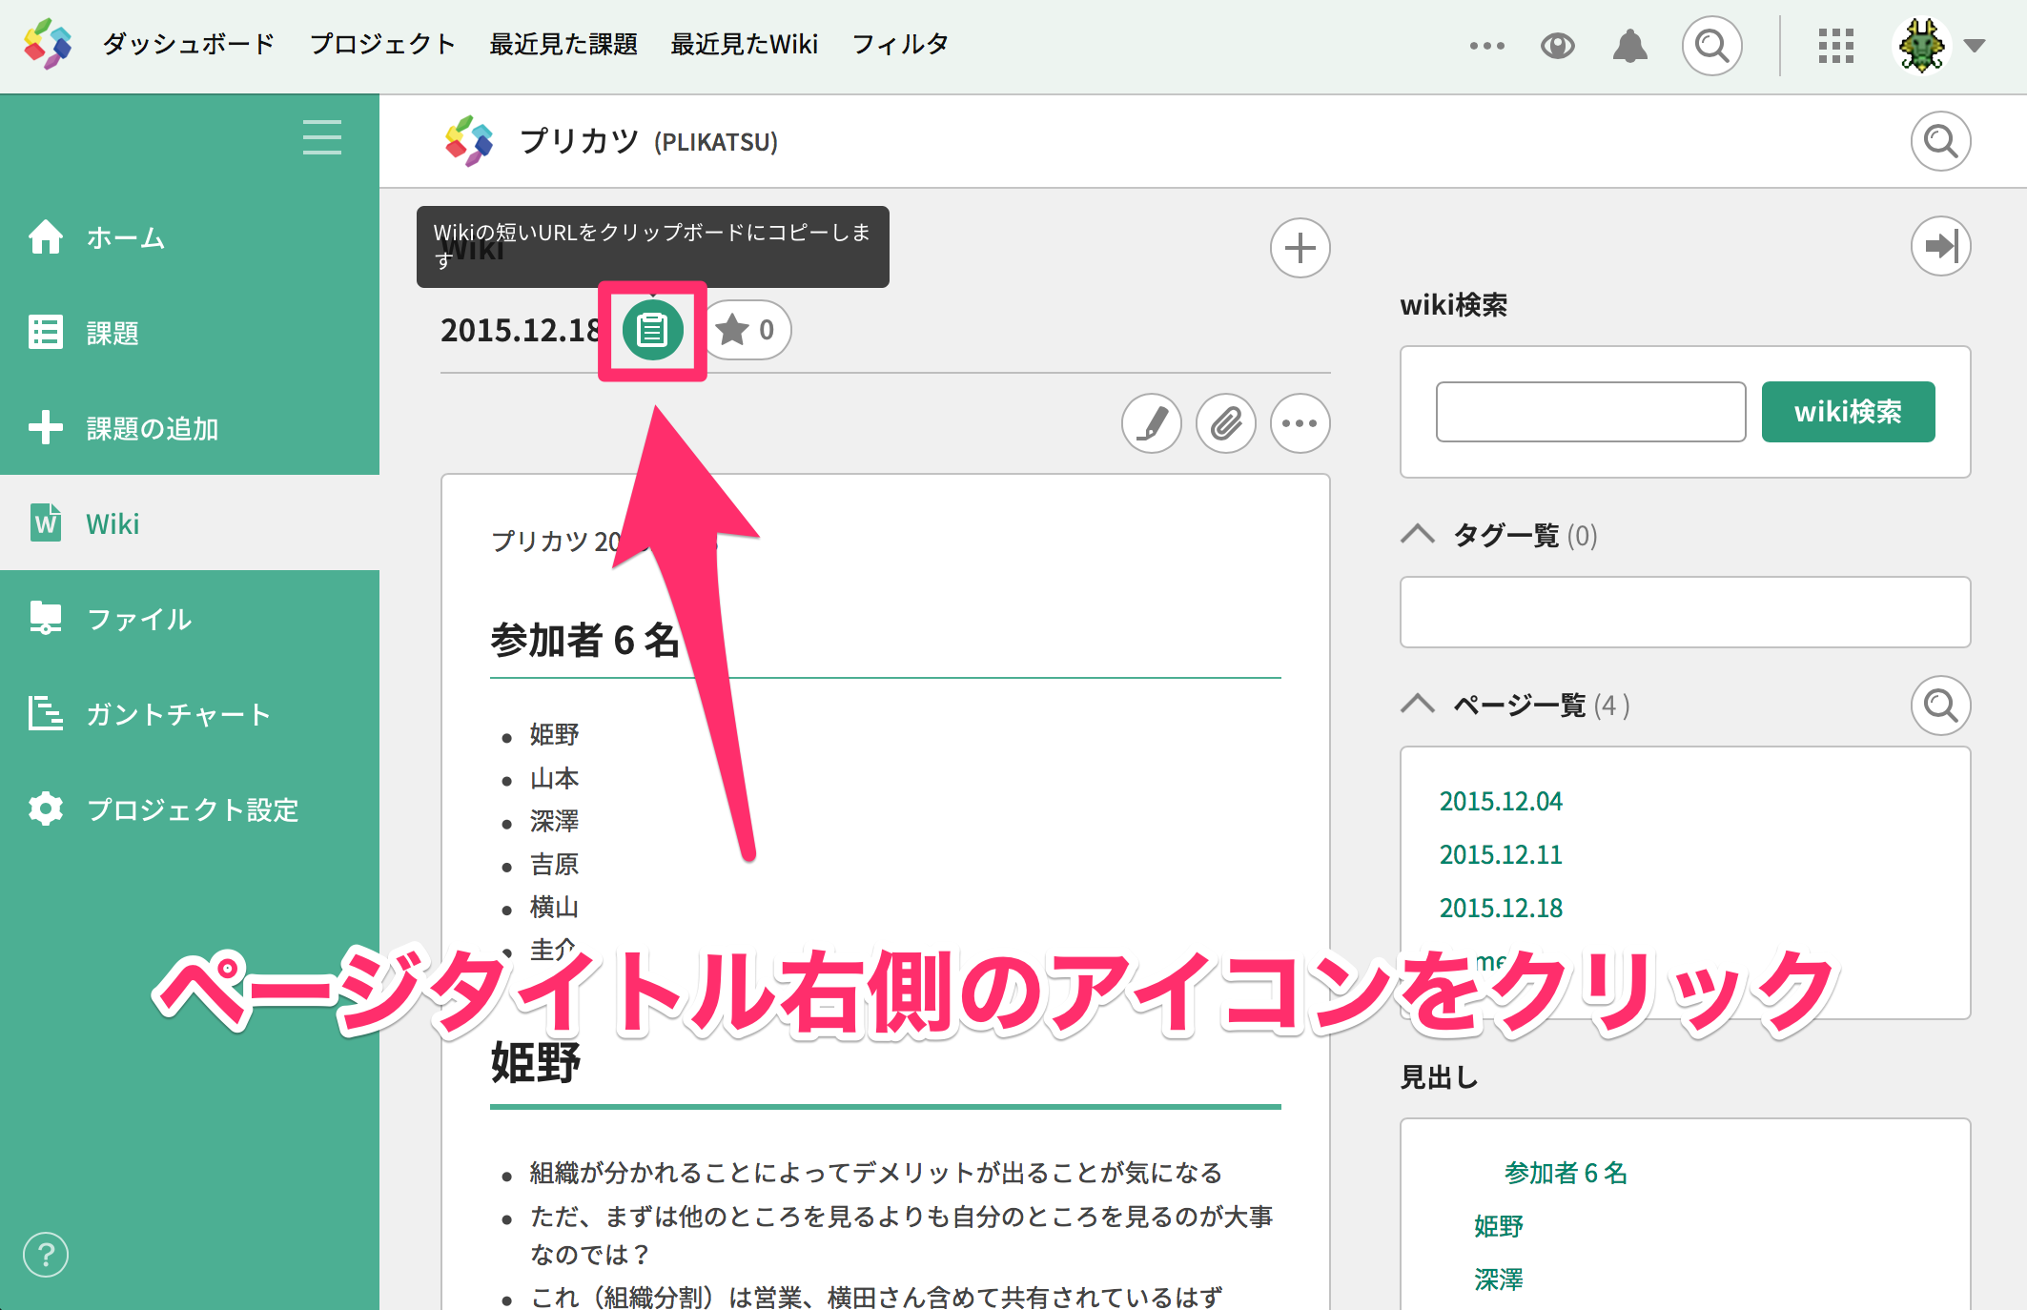The width and height of the screenshot is (2027, 1310).
Task: Click the plus icon to add a wiki page
Action: (x=1300, y=248)
